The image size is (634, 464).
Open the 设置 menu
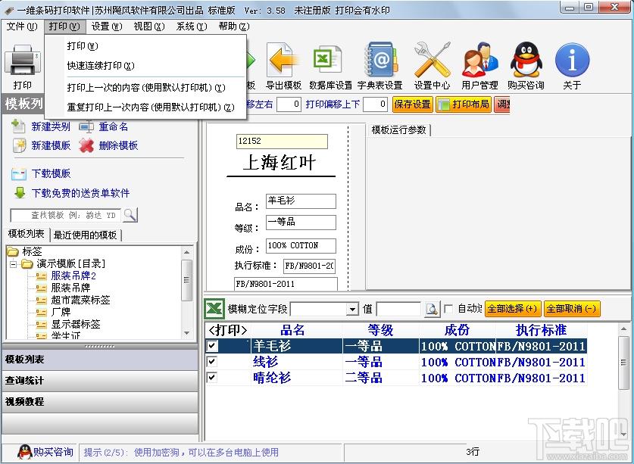coord(107,26)
